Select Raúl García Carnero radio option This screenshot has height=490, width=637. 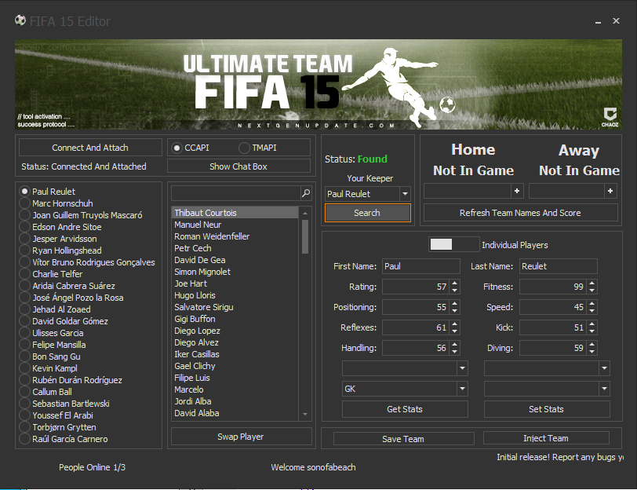point(25,439)
